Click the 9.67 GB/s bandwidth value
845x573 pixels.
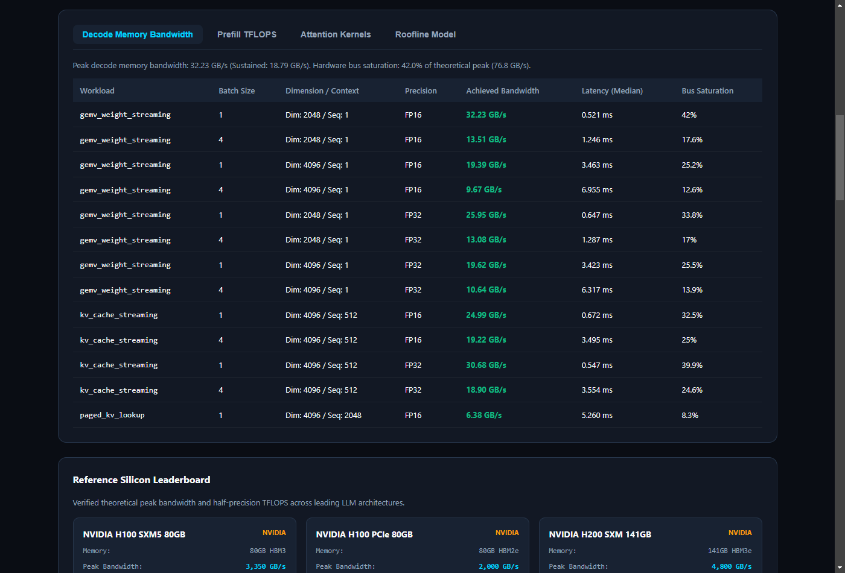pyautogui.click(x=484, y=189)
